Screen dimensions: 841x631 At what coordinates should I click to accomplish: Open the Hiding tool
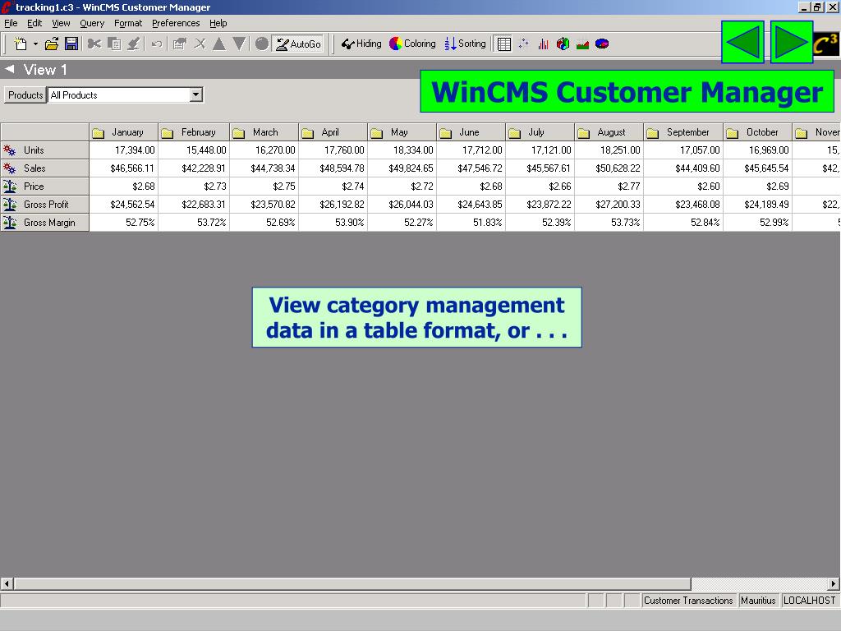coord(361,44)
